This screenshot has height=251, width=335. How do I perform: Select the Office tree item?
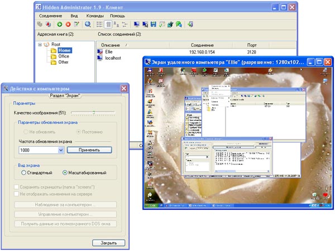point(64,56)
